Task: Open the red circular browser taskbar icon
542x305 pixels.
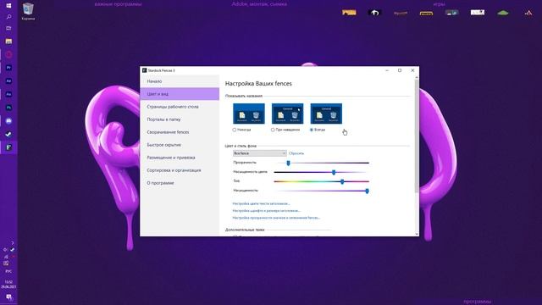Action: coord(8,54)
